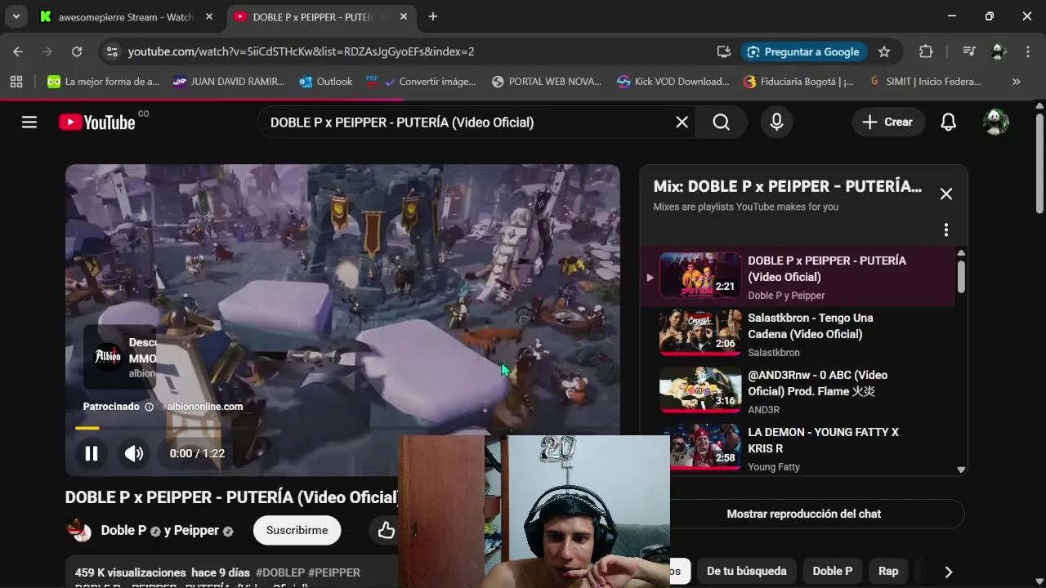The height and width of the screenshot is (588, 1046).
Task: Click Mostrar reproducción del chat
Action: point(803,514)
